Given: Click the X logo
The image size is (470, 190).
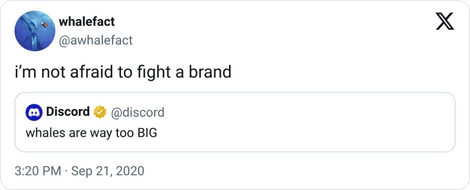Looking at the screenshot, I should pos(444,22).
